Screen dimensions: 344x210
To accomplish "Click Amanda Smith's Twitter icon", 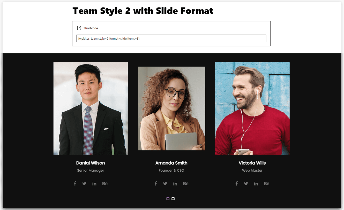I will (165, 184).
